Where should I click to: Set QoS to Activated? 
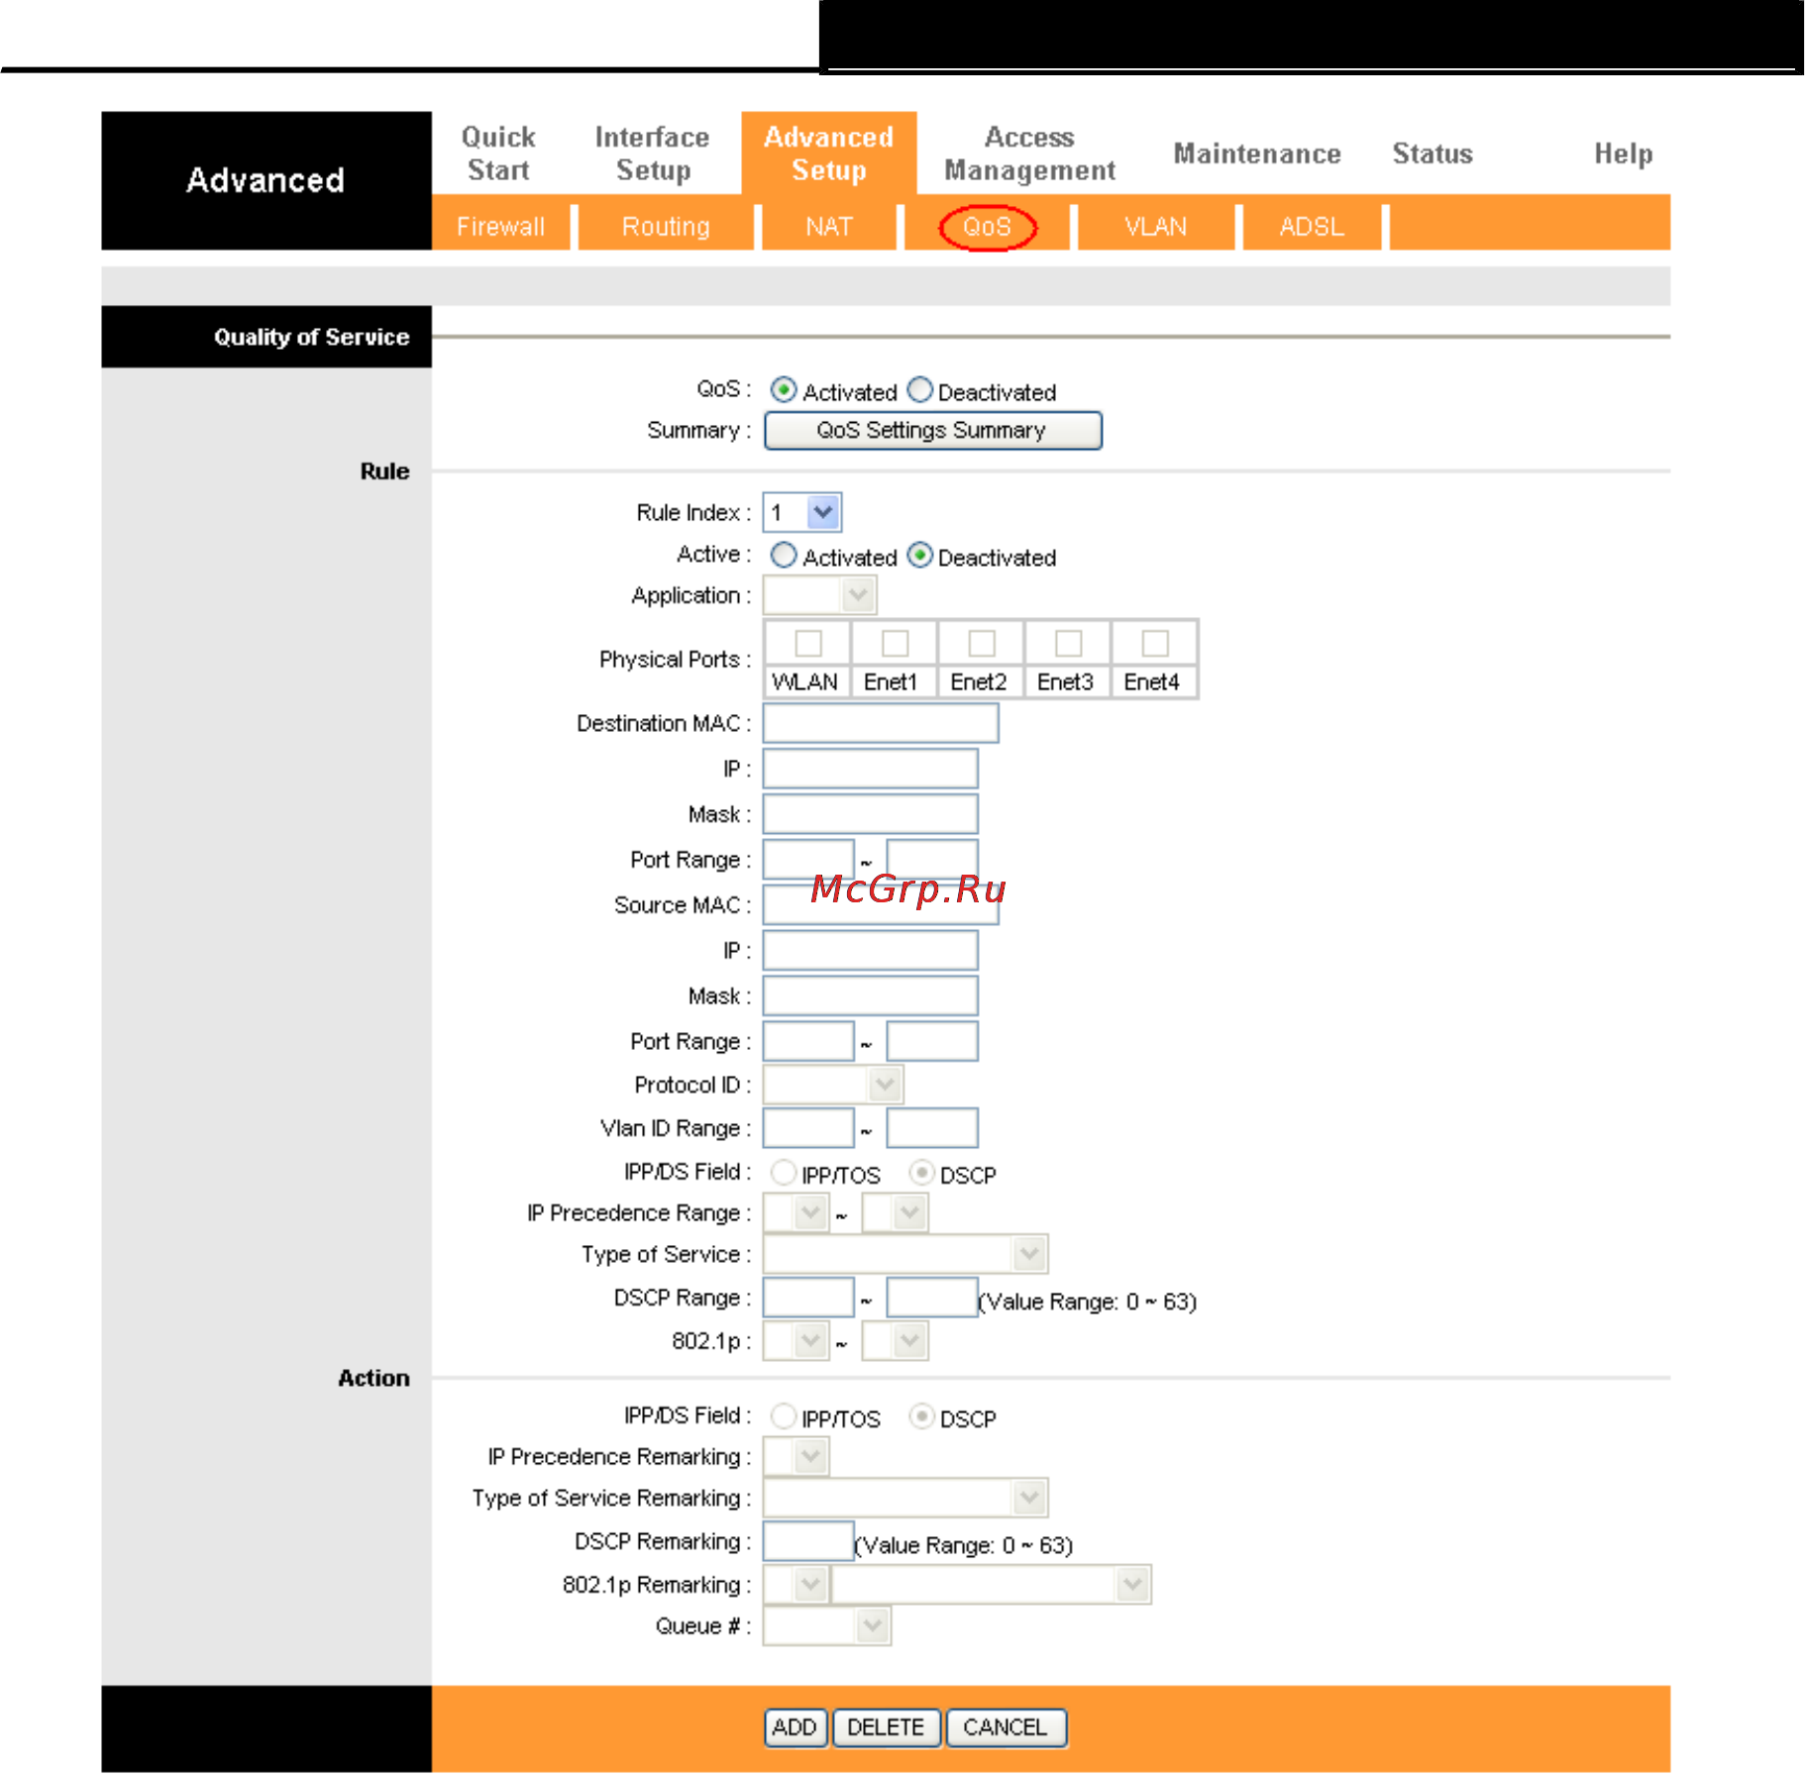tap(784, 390)
